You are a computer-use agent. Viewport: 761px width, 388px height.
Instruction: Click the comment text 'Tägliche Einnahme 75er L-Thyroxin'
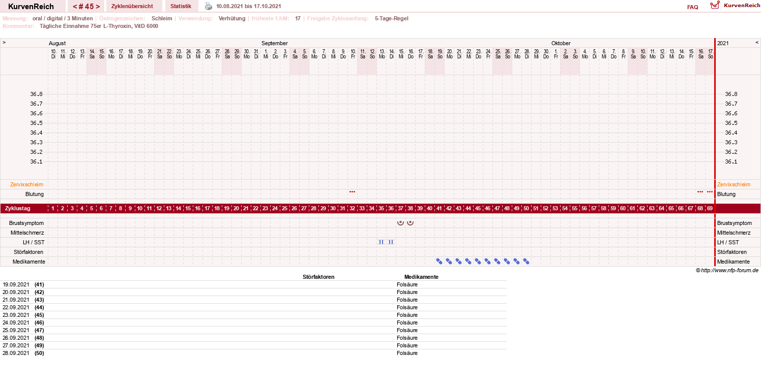click(86, 26)
